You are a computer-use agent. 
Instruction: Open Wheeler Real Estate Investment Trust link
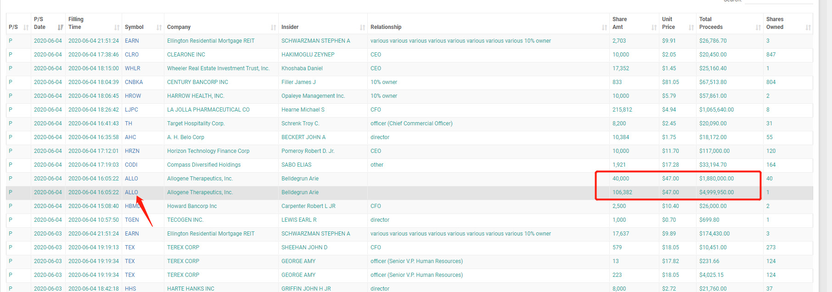[218, 68]
